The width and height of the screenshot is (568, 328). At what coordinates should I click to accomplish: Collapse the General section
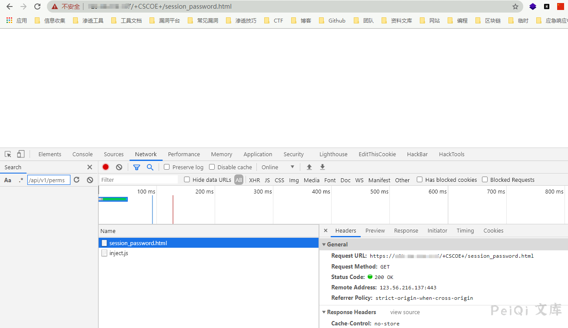pyautogui.click(x=324, y=245)
